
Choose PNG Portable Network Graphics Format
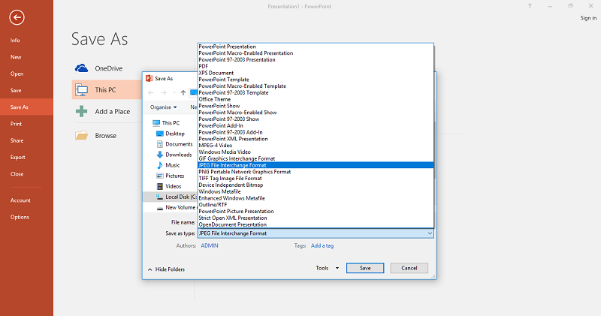pyautogui.click(x=244, y=172)
